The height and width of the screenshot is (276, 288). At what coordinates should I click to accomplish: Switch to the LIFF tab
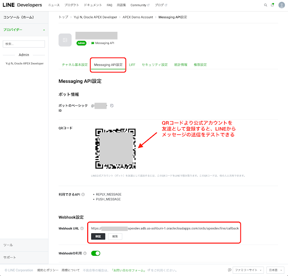click(132, 65)
